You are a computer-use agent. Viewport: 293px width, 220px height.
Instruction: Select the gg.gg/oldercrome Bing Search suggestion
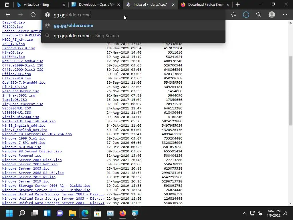133,36
